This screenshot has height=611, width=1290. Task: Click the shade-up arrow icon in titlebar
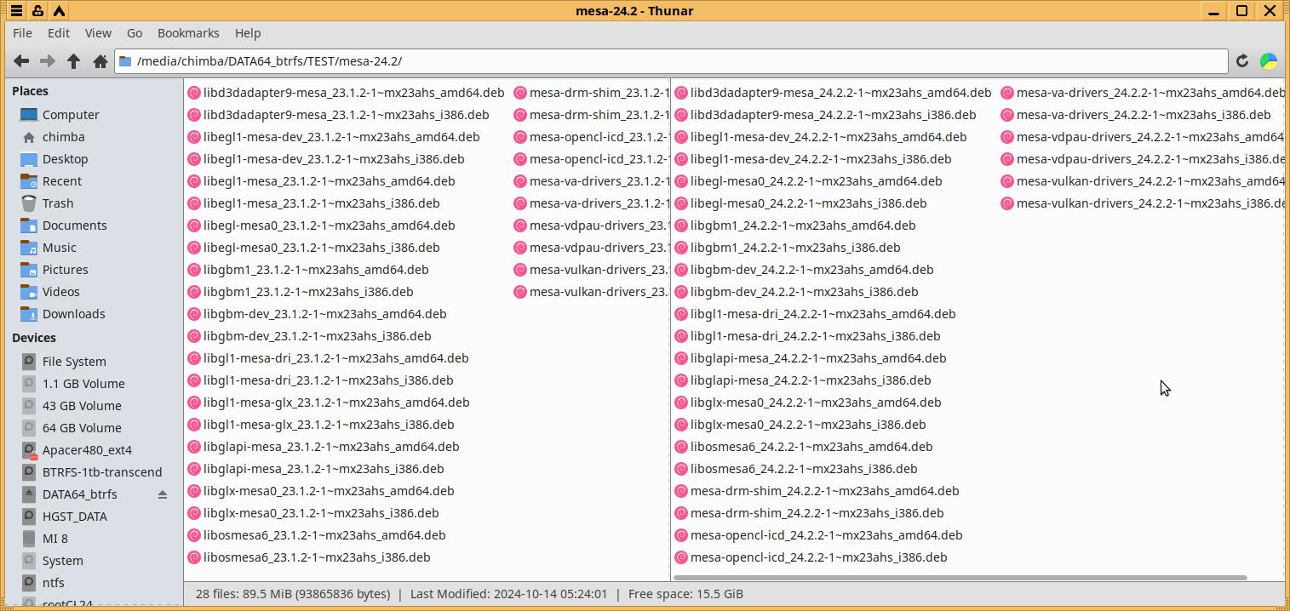coord(59,11)
